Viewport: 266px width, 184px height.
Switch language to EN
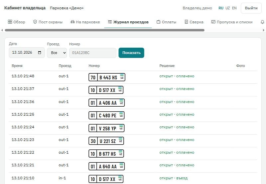coord(234,8)
